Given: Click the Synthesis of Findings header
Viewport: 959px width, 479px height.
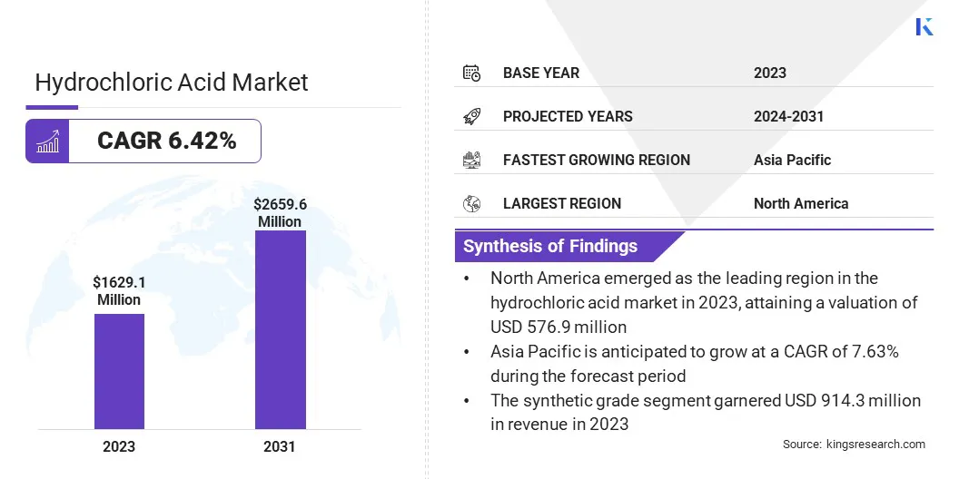Looking at the screenshot, I should 550,246.
